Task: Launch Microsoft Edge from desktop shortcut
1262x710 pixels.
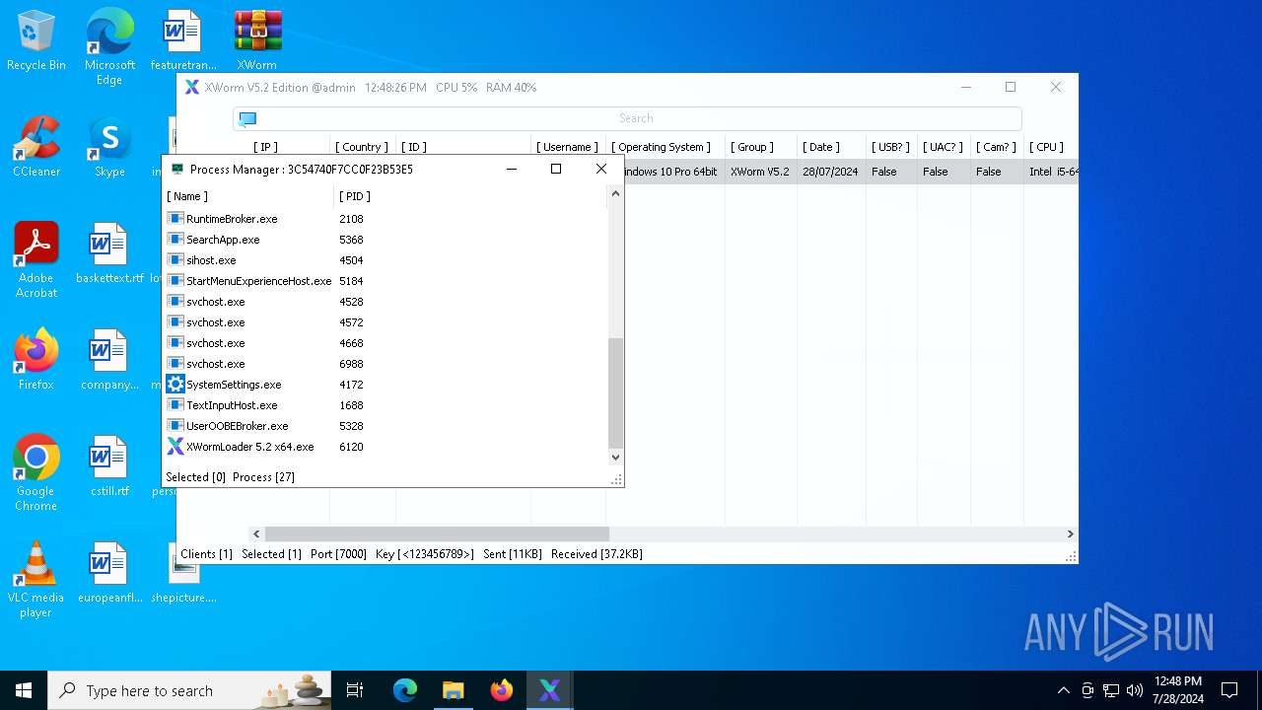Action: (109, 46)
